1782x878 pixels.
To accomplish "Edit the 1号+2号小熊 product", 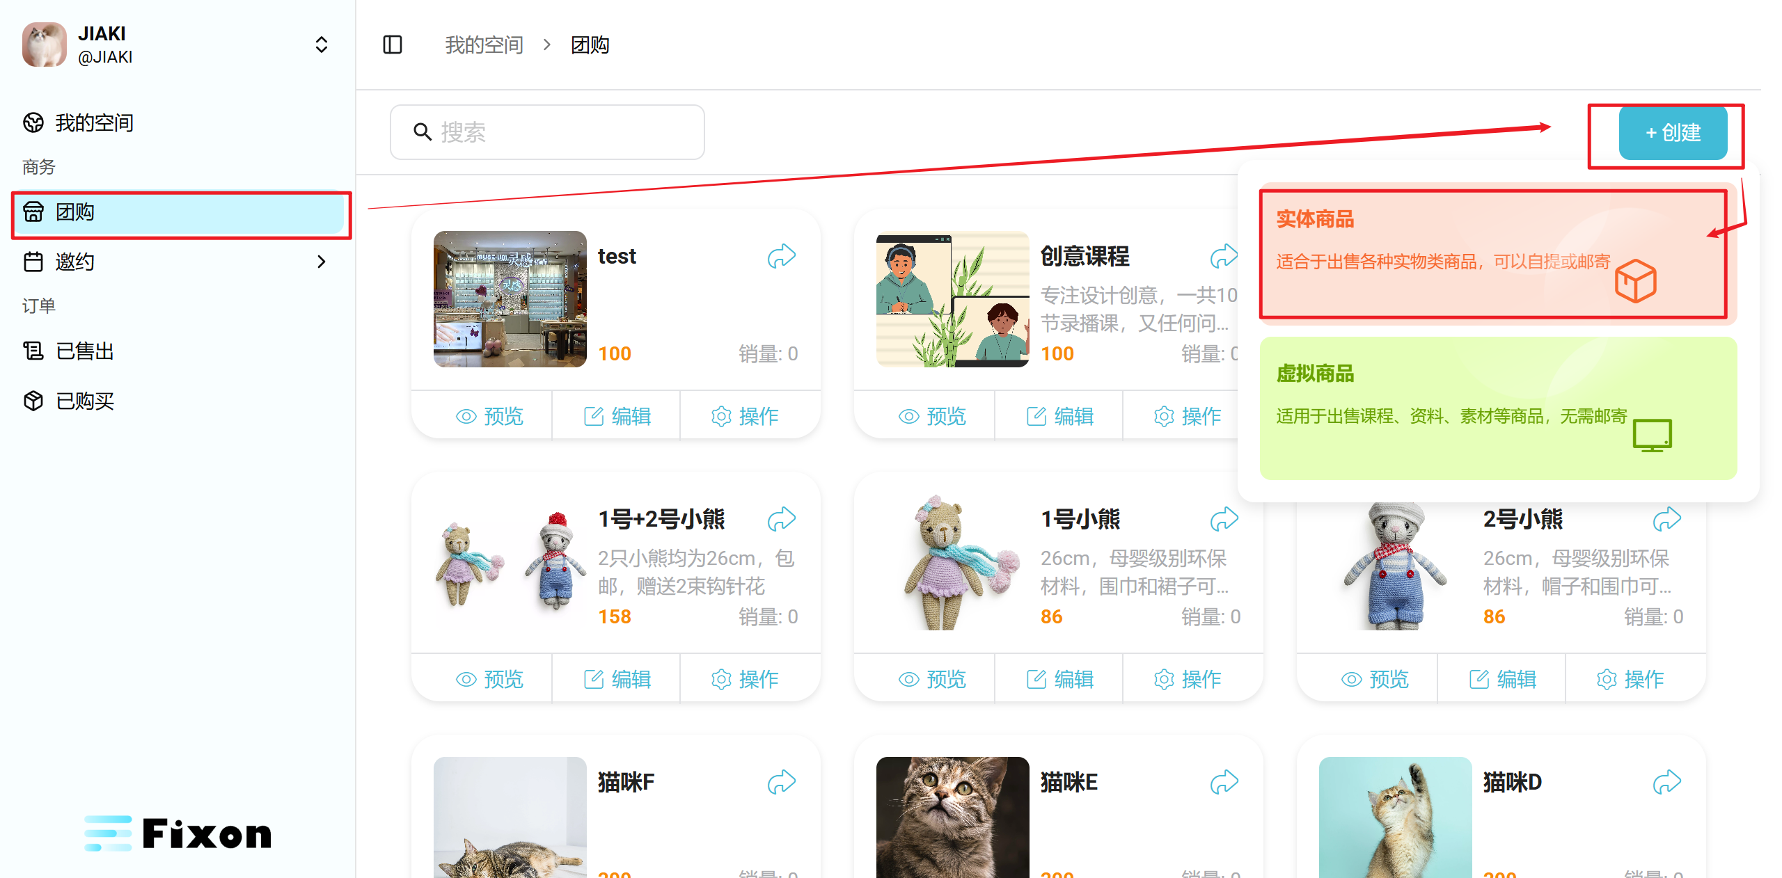I will tap(617, 679).
